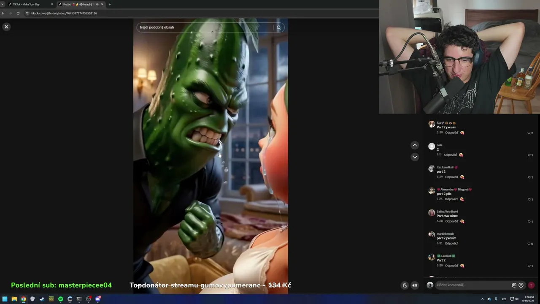540x304 pixels.
Task: Open nela's profile avatar
Action: pos(432,146)
